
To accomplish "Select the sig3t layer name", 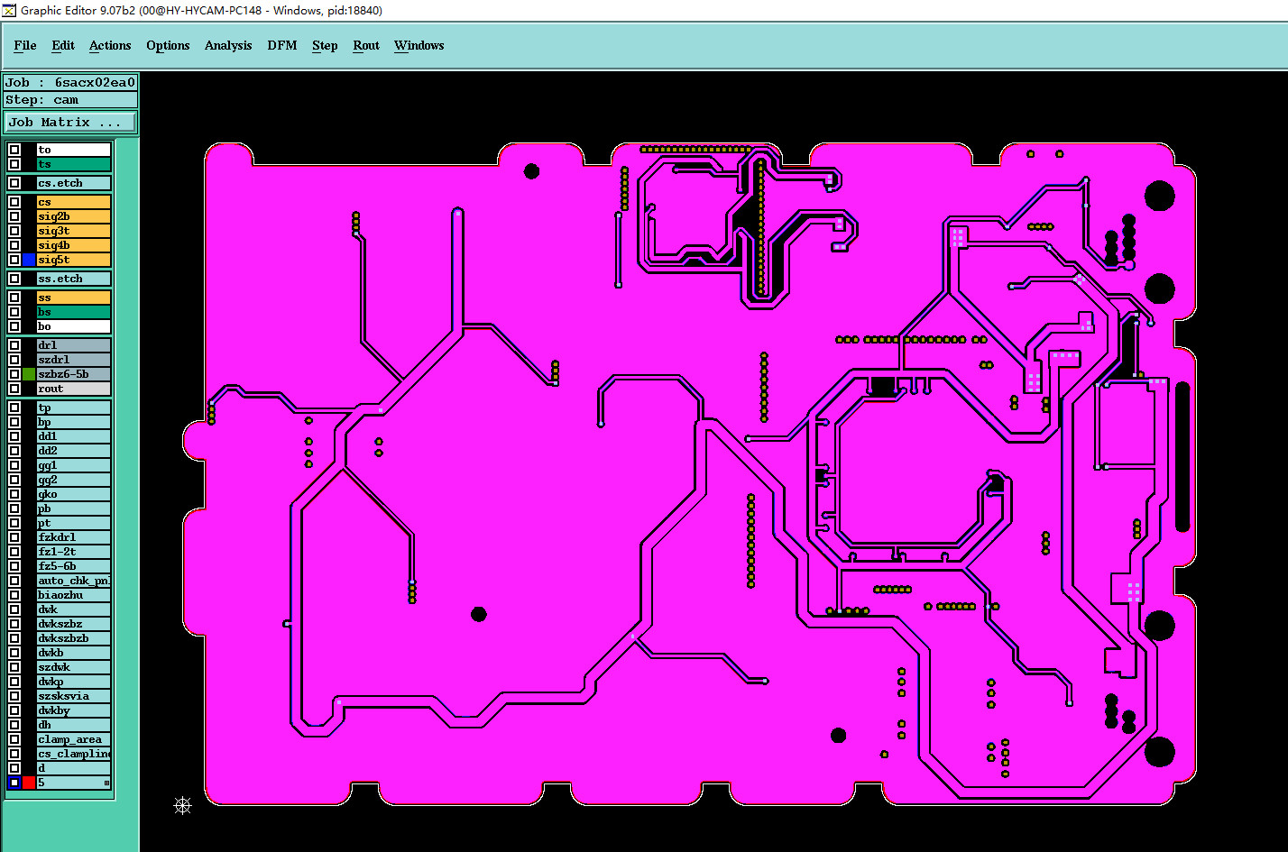I will point(74,231).
